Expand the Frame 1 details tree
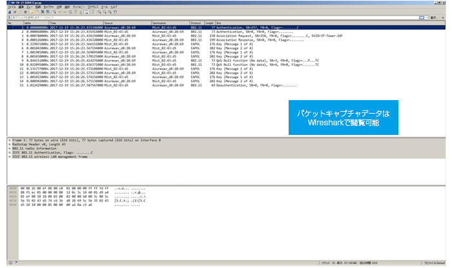 10,140
